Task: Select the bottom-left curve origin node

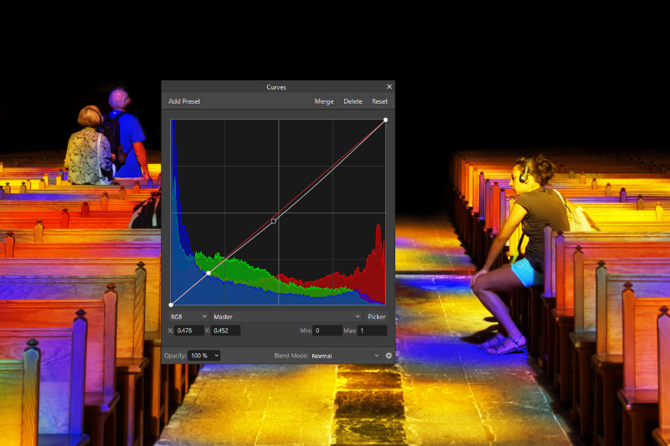Action: (171, 305)
